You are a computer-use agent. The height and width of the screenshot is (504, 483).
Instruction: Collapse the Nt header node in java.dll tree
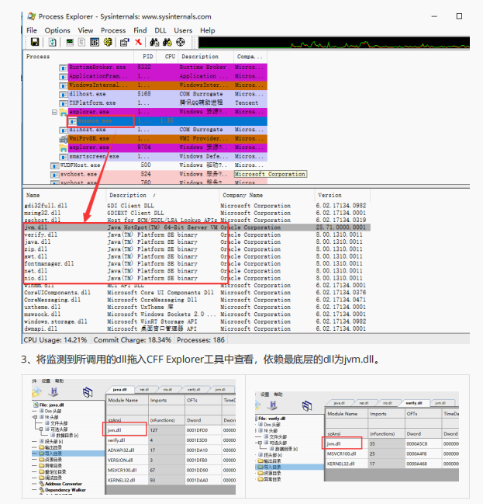pyautogui.click(x=36, y=417)
